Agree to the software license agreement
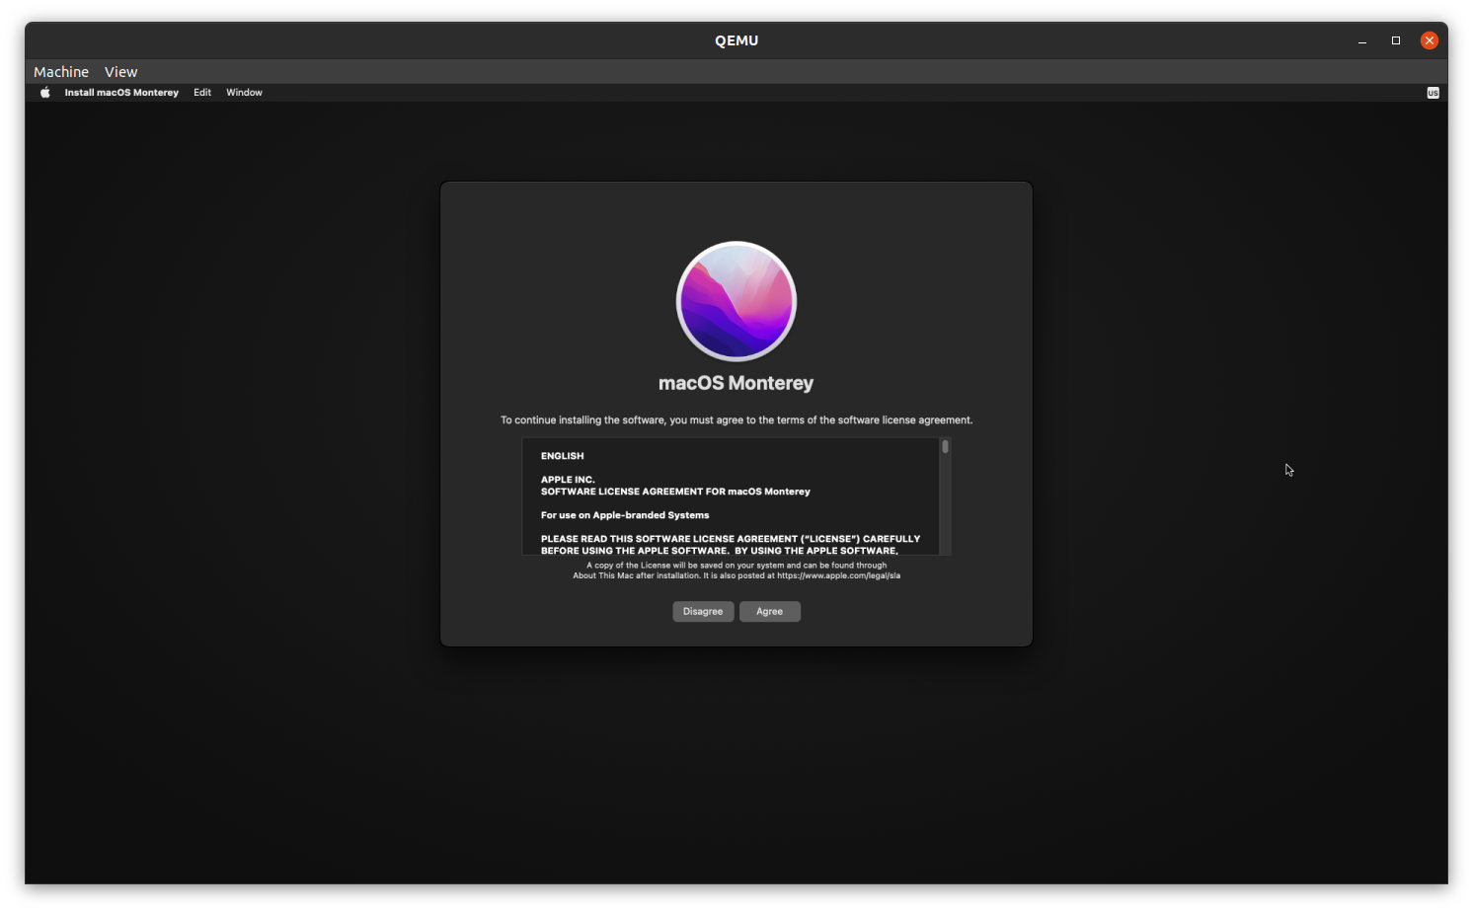The height and width of the screenshot is (912, 1473). pos(769,611)
